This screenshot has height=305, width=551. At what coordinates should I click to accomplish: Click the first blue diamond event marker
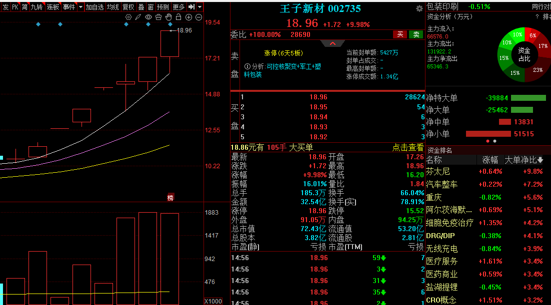click(38, 24)
